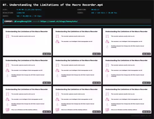The height and width of the screenshot is (119, 154).
Task: Open thumbnail with timestamp 00:00:07
Action: tap(27, 42)
